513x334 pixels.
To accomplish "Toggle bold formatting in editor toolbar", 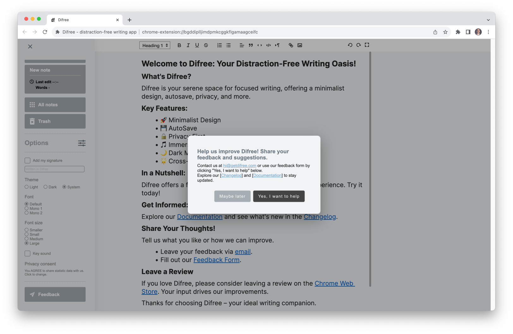I will click(179, 45).
